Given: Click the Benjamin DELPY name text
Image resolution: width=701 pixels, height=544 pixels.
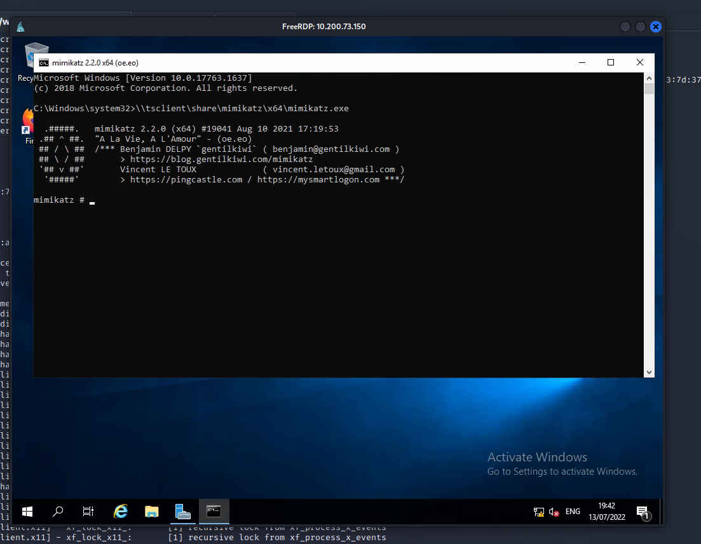Looking at the screenshot, I should 156,149.
